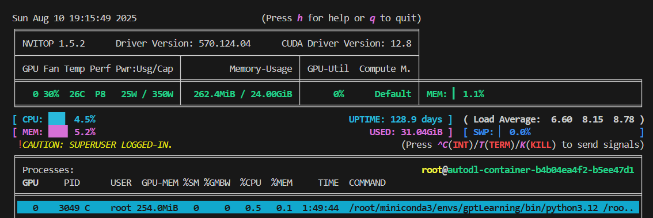Sort by the %CPU column header

250,183
